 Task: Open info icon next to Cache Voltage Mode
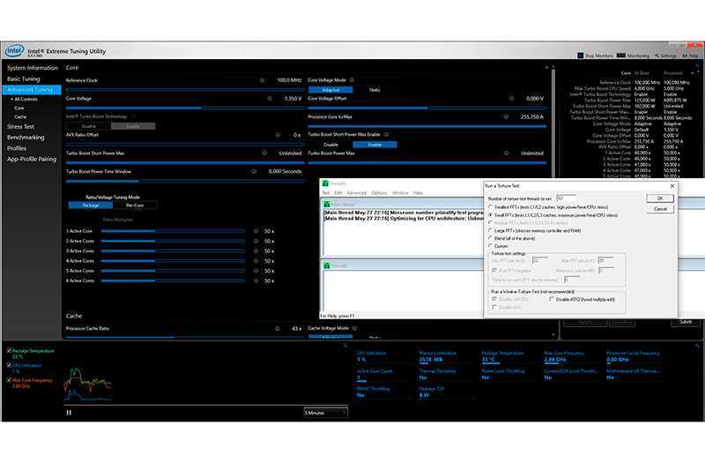(x=354, y=328)
